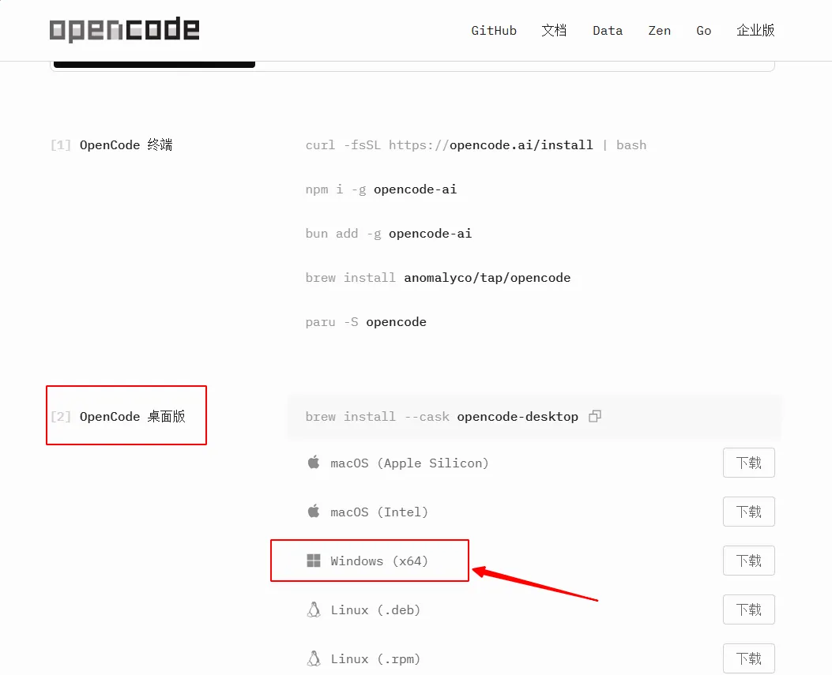
Task: Open the GitHub link in navigation
Action: coord(494,31)
